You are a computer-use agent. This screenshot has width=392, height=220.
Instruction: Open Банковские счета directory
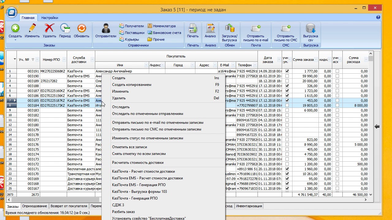pos(164,33)
